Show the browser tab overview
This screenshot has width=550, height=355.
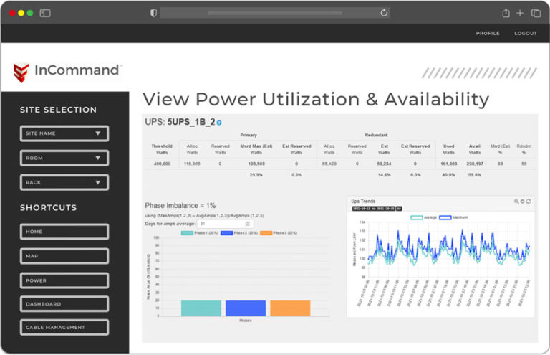click(x=536, y=13)
